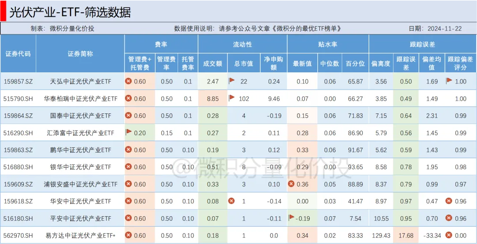Click red X beside 0.00 跟踪偏差评分
Viewport: 477px width, 244px height.
coord(449,235)
